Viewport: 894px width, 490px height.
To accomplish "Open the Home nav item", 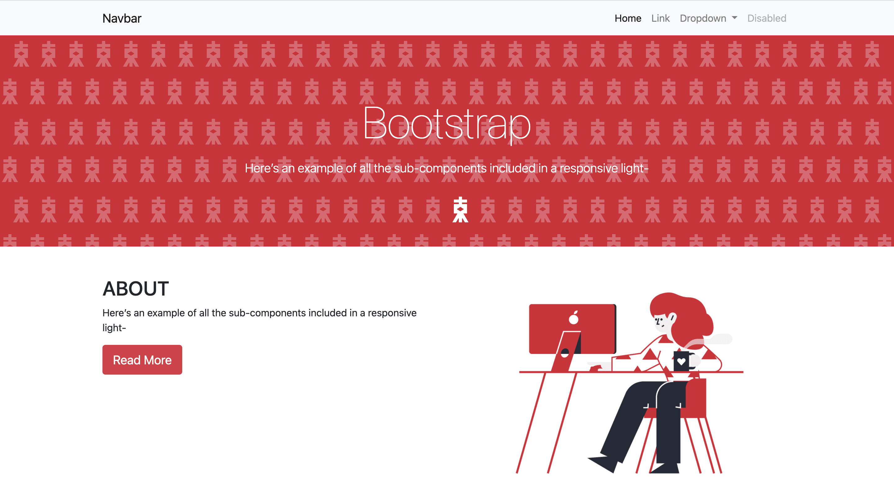I will [x=627, y=18].
